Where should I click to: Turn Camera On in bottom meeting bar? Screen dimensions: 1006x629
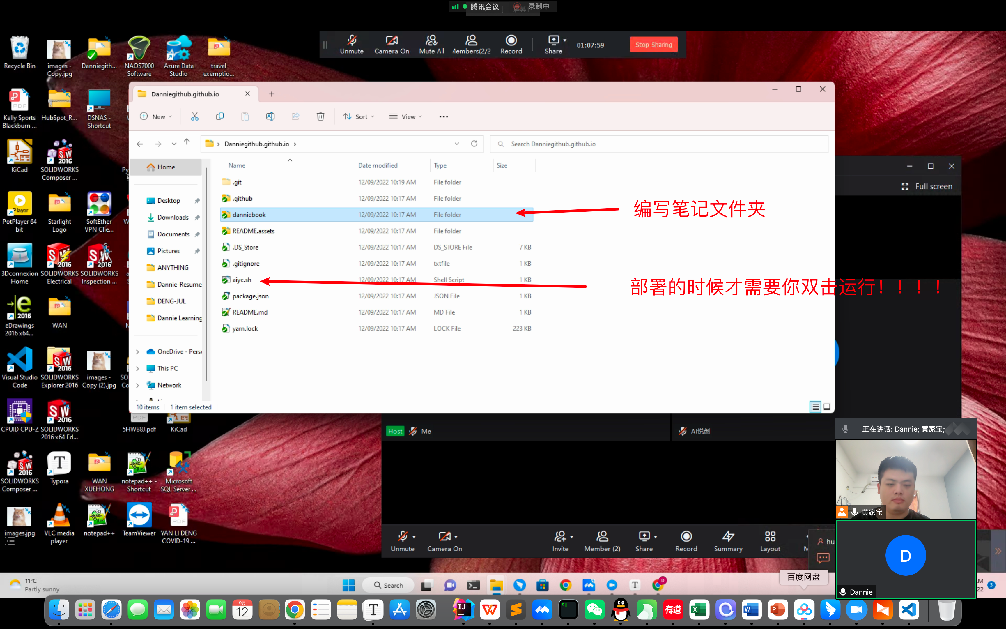pyautogui.click(x=444, y=541)
